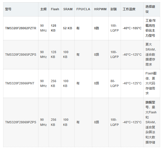Click 100-LQFP package cell of TMS320F28069PZPS
Image resolution: width=165 pixels, height=150 pixels.
[115, 122]
